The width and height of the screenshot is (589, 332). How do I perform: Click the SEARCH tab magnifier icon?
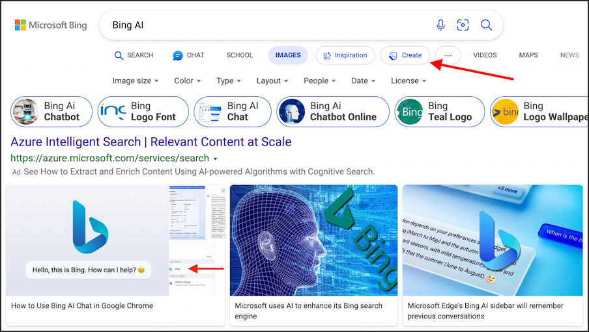point(119,55)
